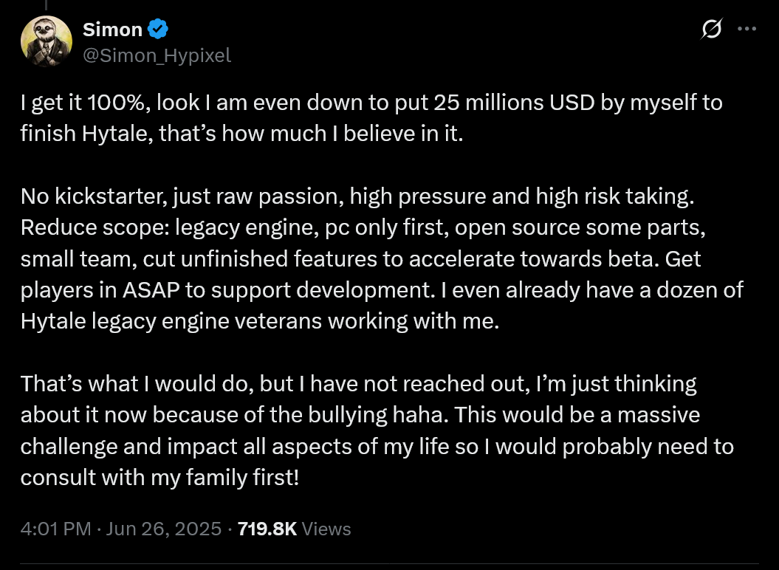Viewport: 779px width, 570px height.
Task: Click the Views label text
Action: [326, 529]
